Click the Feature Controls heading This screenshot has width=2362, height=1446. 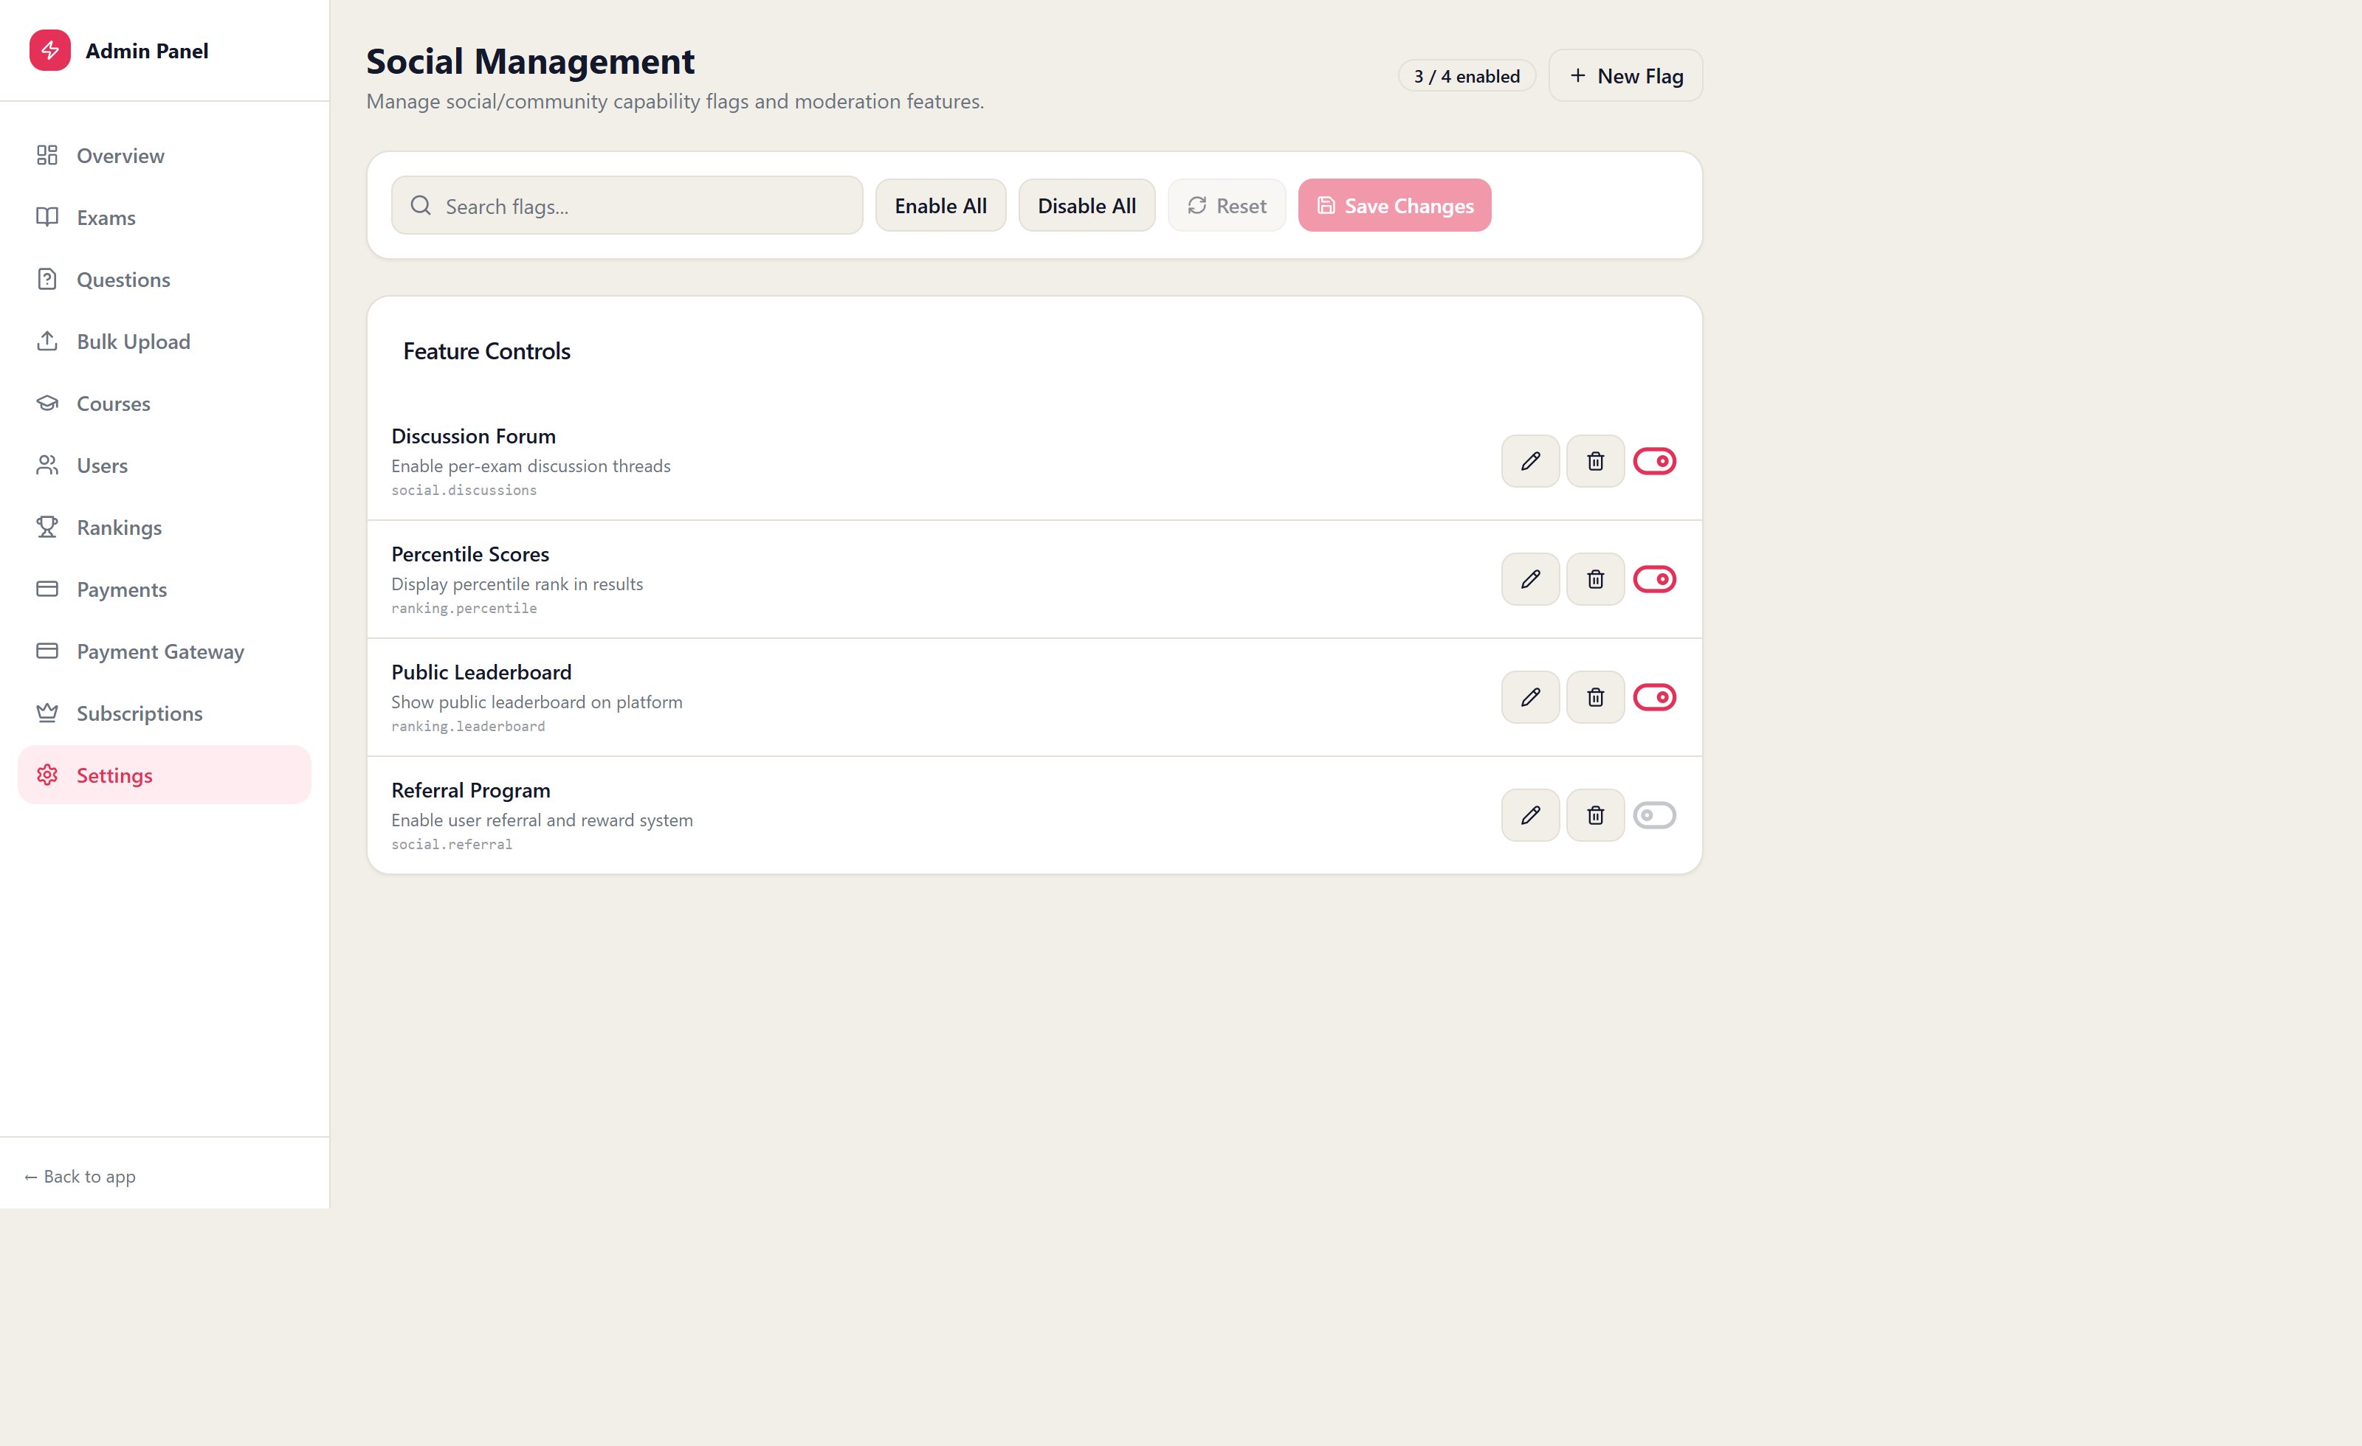486,350
